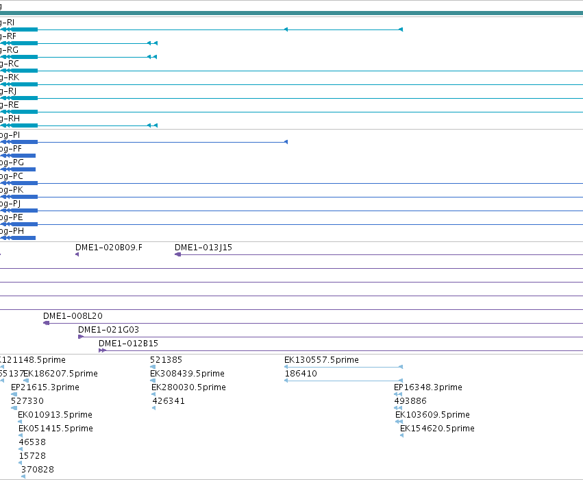The height and width of the screenshot is (480, 583).
Task: Click EST label EK051415.5prime
Action: pos(55,429)
